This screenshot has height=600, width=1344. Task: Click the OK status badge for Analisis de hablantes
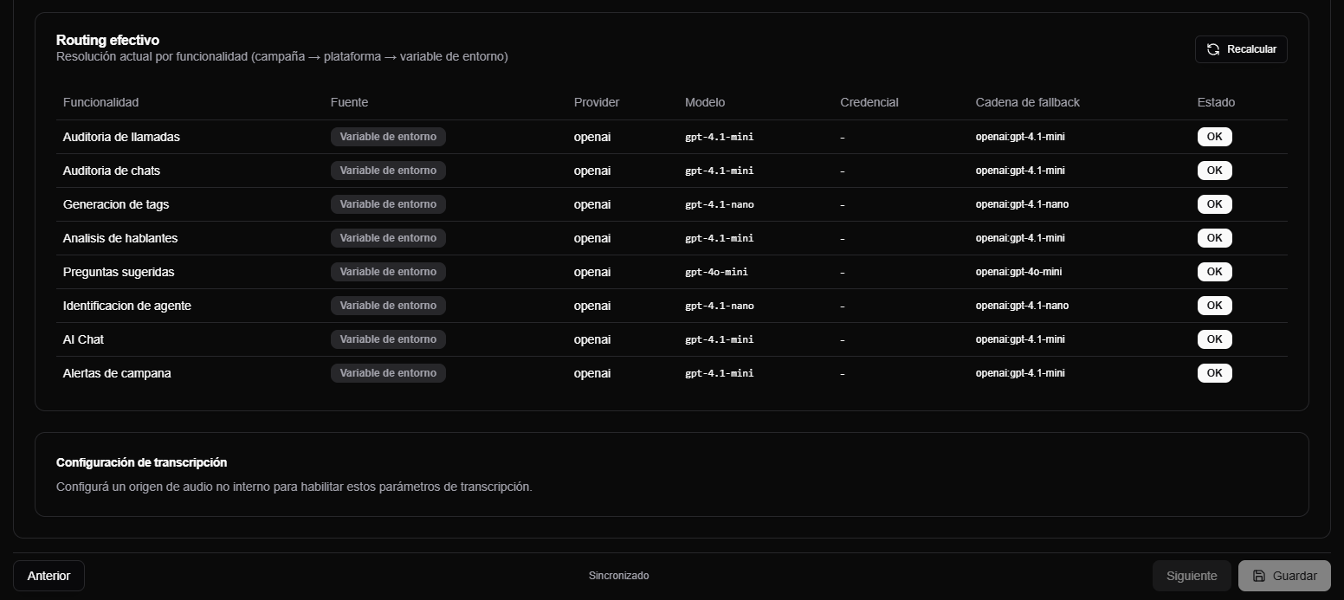(x=1214, y=238)
